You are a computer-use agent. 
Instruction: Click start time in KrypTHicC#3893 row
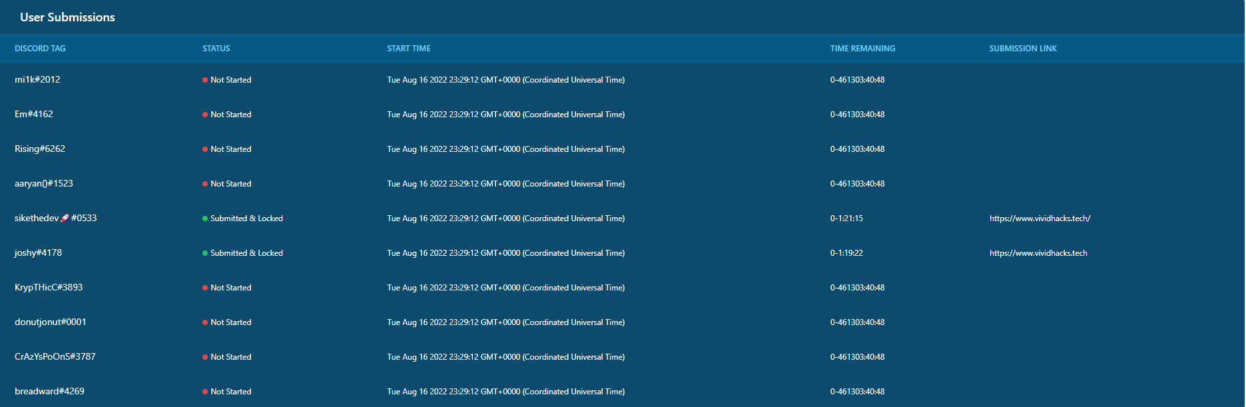(x=506, y=288)
